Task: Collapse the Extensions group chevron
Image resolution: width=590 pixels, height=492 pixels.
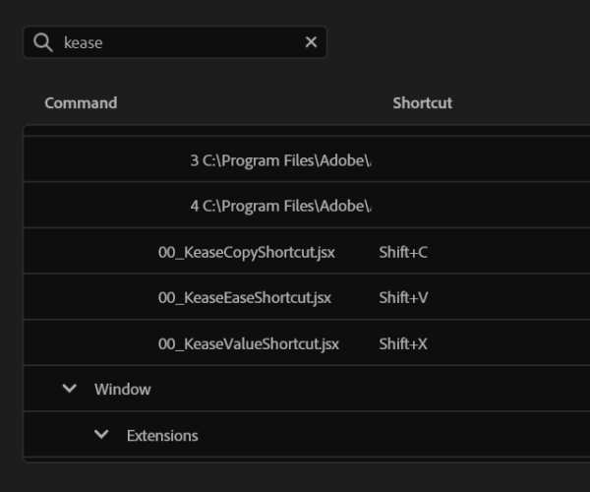Action: [101, 434]
